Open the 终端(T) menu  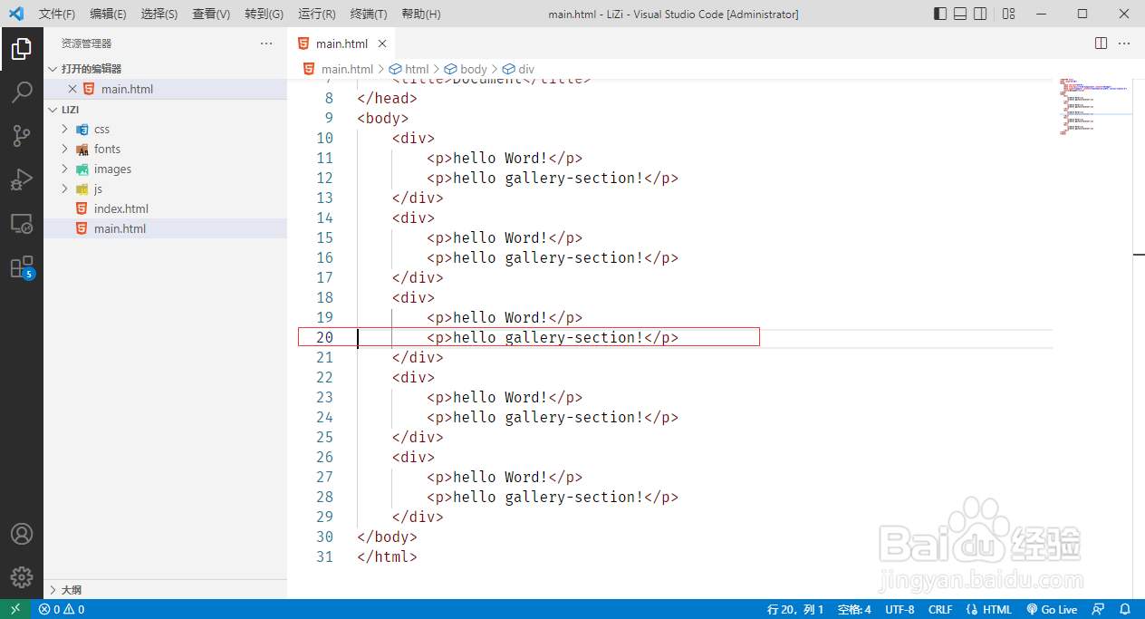(x=369, y=15)
